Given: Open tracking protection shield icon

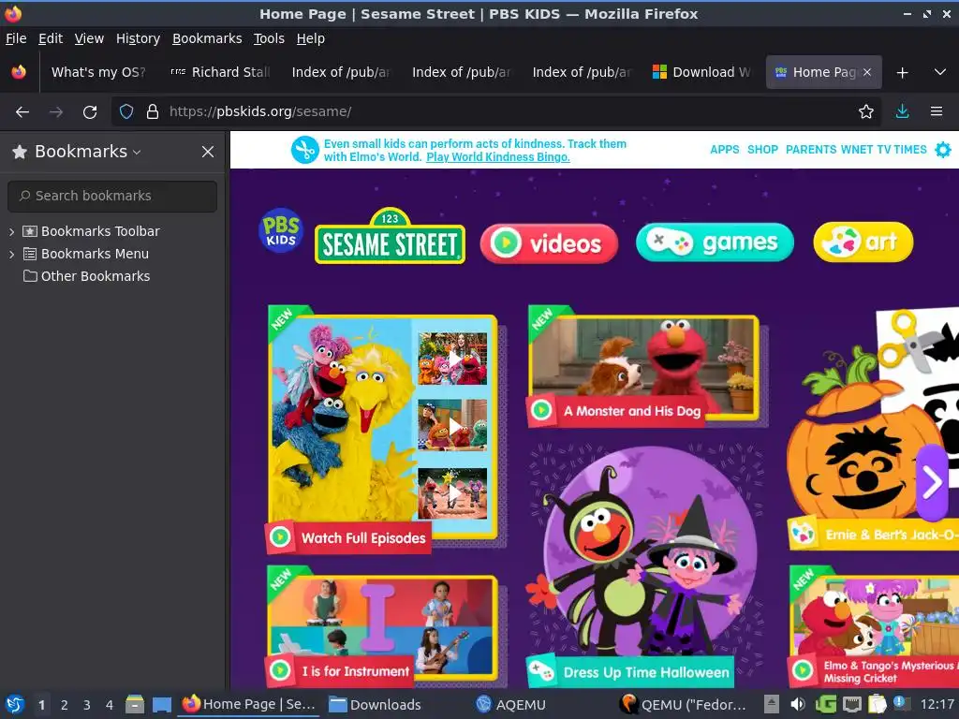Looking at the screenshot, I should tap(126, 111).
